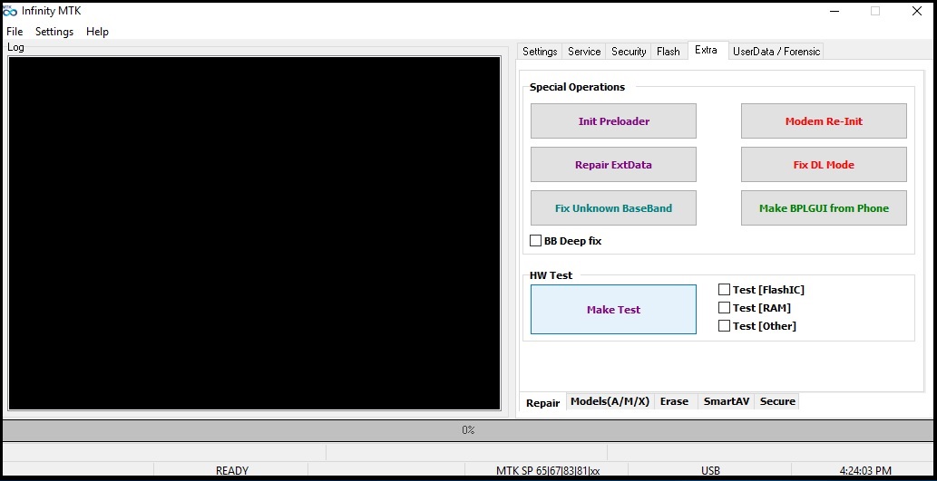The height and width of the screenshot is (481, 937).
Task: Click the Fix DL Mode button
Action: (x=824, y=165)
